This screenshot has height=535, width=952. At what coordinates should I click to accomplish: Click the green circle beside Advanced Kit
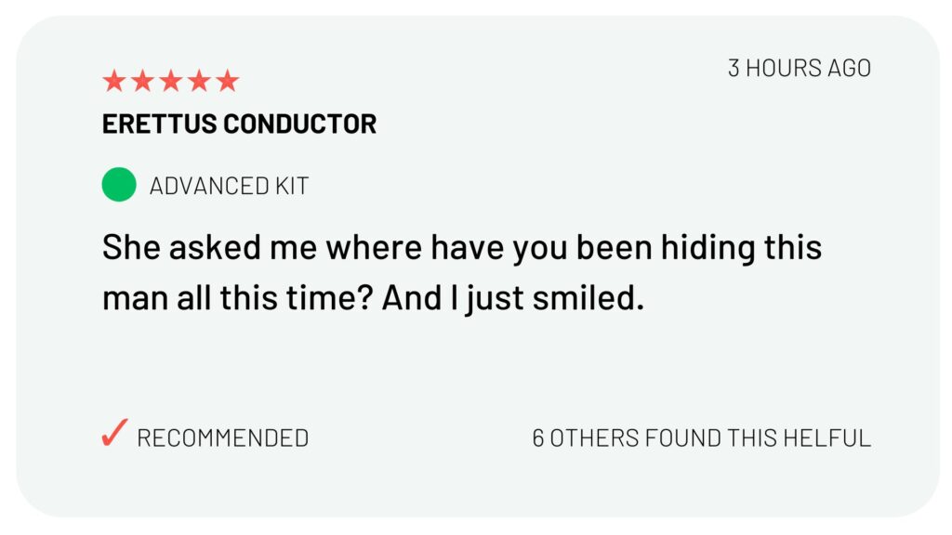[119, 185]
